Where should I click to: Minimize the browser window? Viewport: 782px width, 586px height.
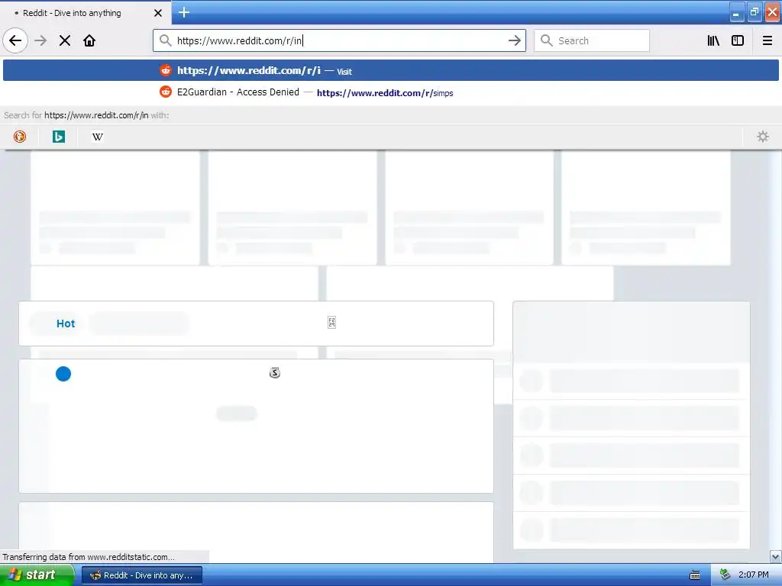(737, 12)
